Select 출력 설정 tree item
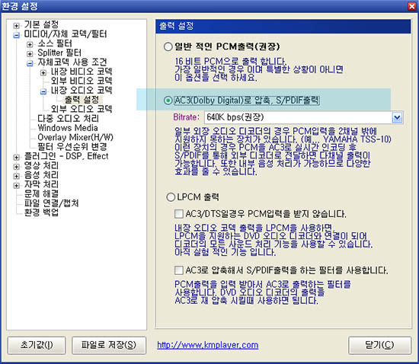Viewport: 419px width, 364px height. (82, 100)
